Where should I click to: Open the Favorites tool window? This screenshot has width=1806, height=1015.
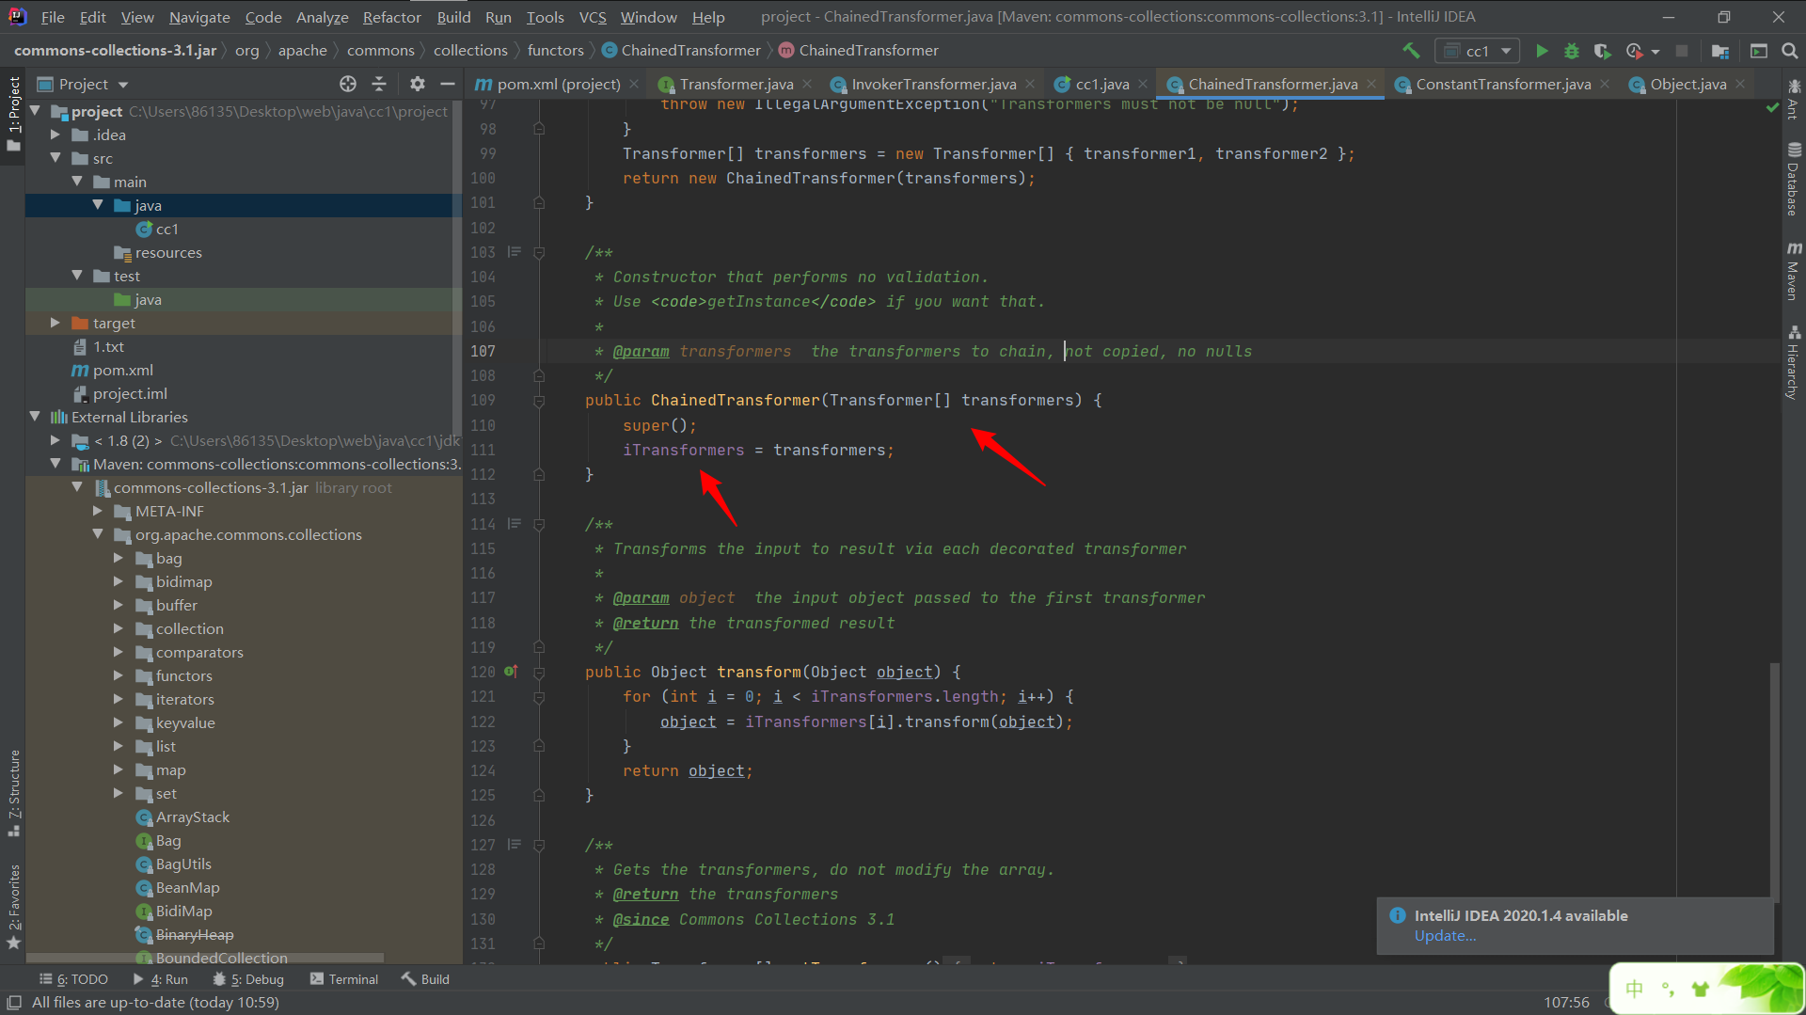14,907
